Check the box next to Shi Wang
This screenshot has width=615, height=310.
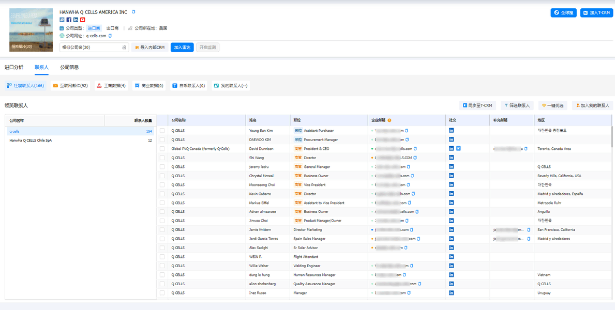[x=162, y=158]
